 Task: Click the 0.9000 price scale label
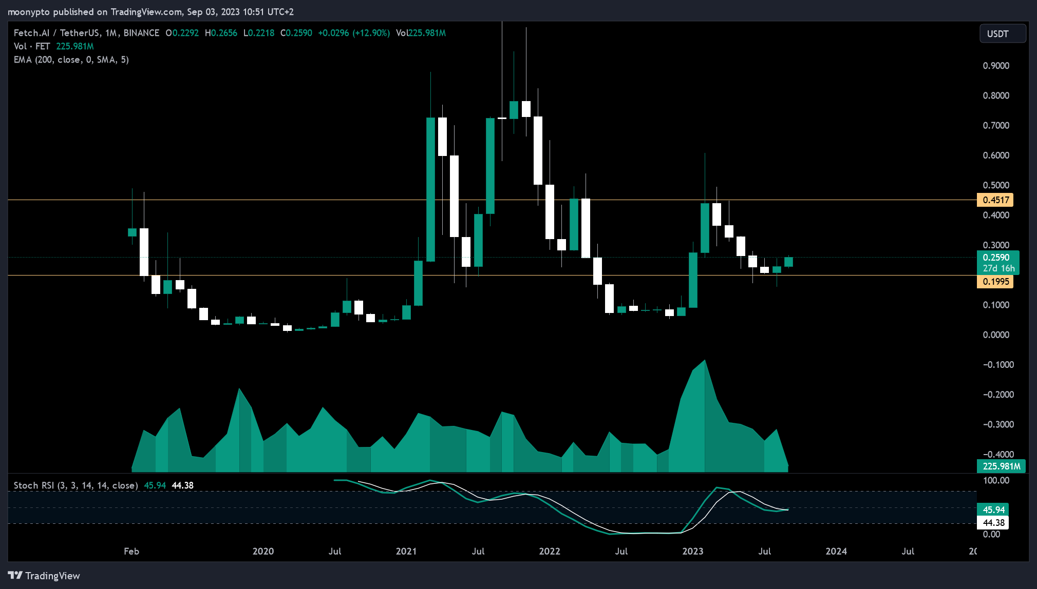tap(996, 66)
